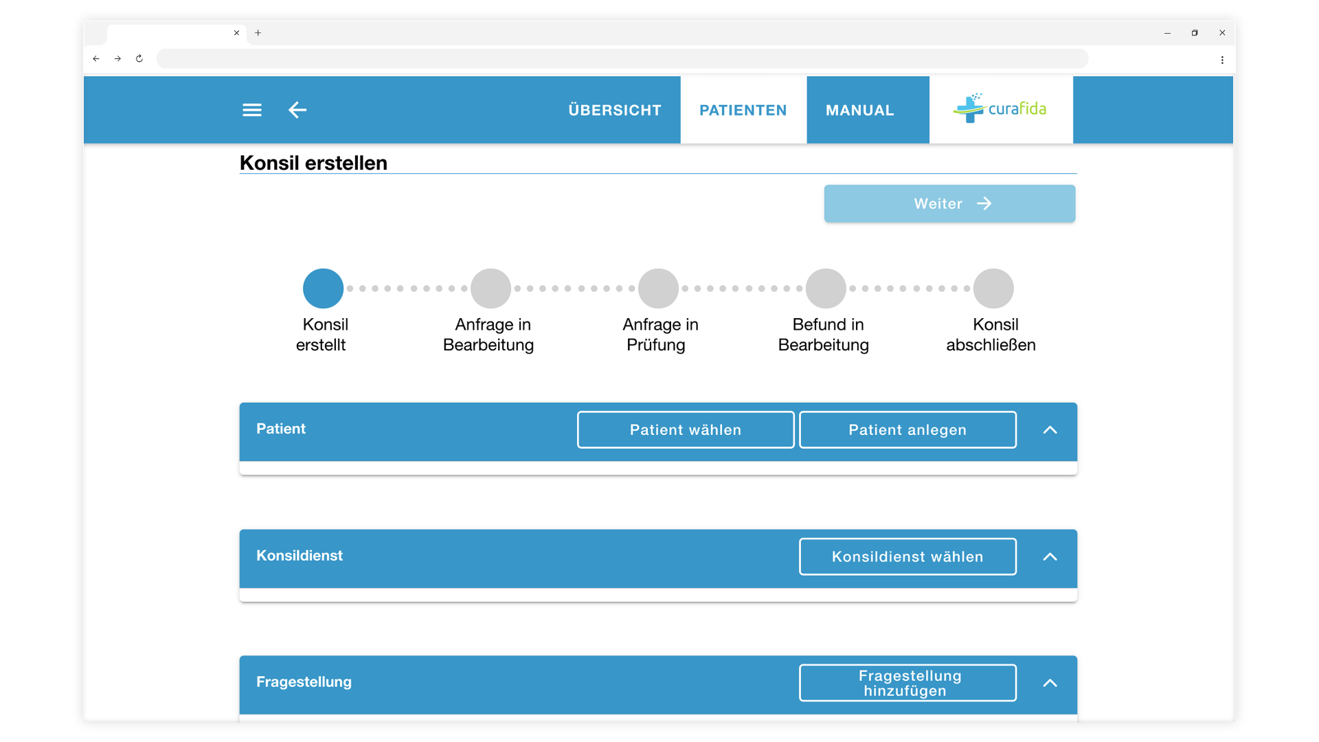The width and height of the screenshot is (1319, 742).
Task: Minimize the browser window
Action: pos(1167,33)
